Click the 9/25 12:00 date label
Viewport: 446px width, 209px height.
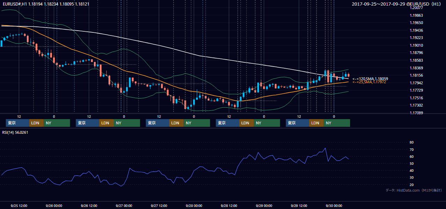coord(19,206)
